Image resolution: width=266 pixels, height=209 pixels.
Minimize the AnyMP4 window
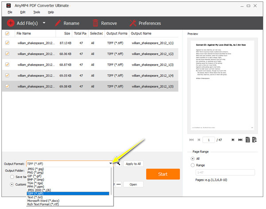pos(242,6)
